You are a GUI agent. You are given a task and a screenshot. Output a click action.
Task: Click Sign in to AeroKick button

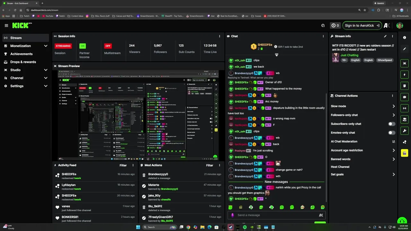[x=362, y=25]
